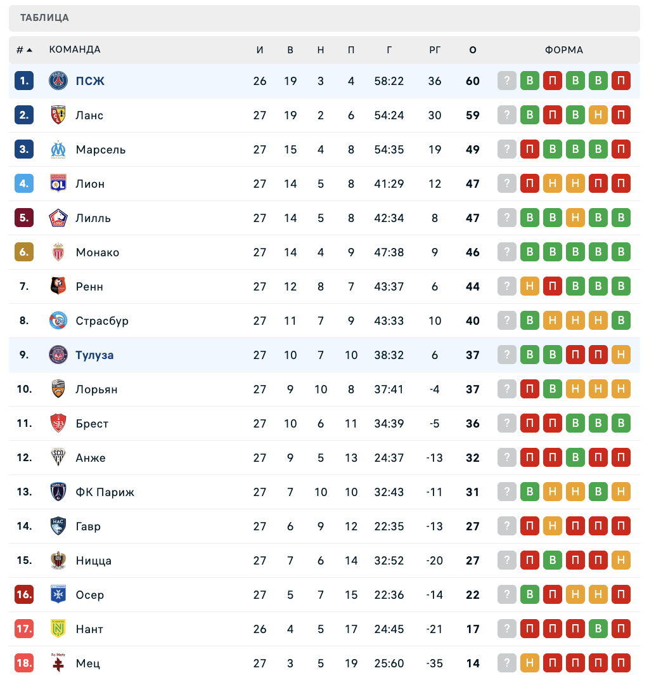This screenshot has height=680, width=649.
Task: Click the PSG club crest icon
Action: pyautogui.click(x=58, y=81)
